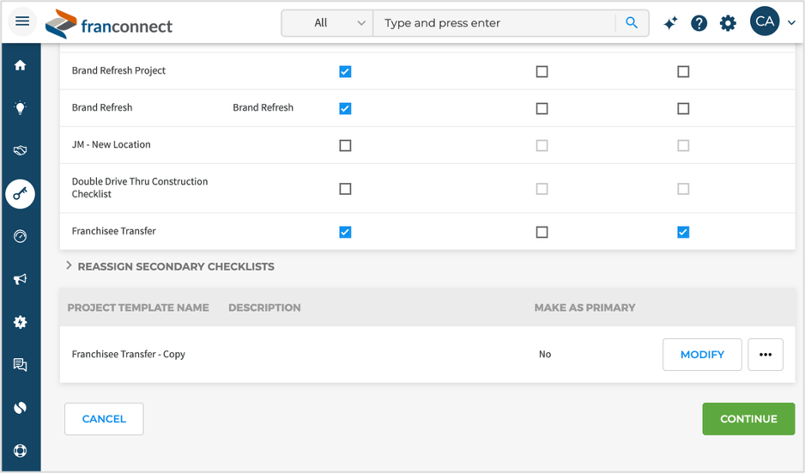
Task: Open the lightbulb module in sidebar
Action: coord(21,108)
